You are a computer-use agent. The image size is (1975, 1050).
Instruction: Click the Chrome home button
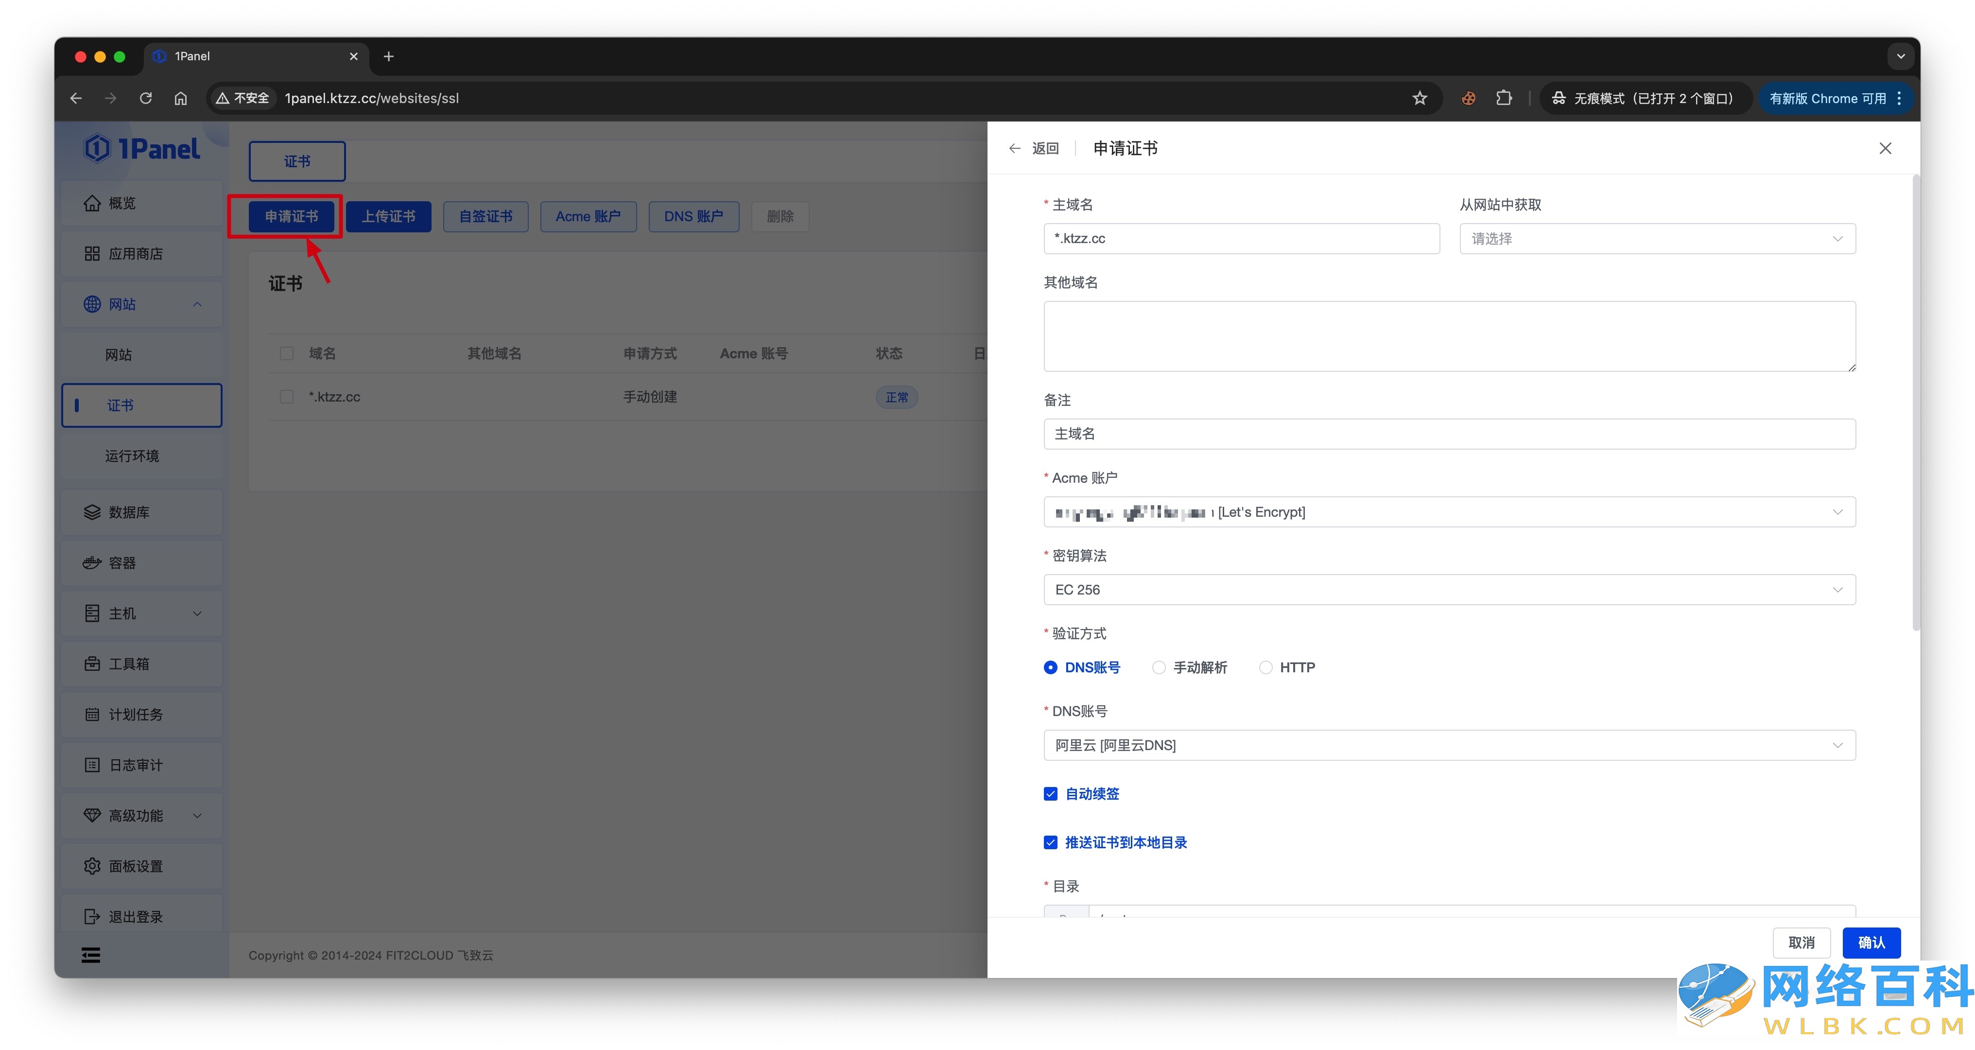(181, 98)
